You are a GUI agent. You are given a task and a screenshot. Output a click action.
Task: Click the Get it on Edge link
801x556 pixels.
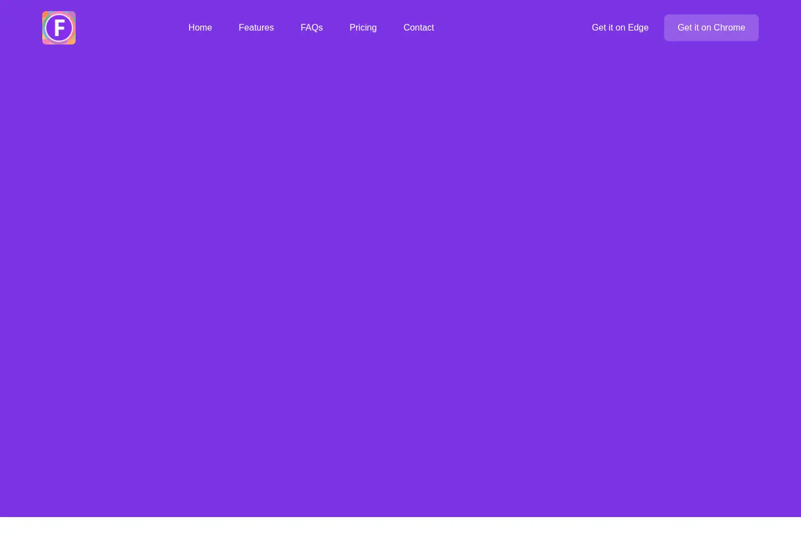point(620,28)
